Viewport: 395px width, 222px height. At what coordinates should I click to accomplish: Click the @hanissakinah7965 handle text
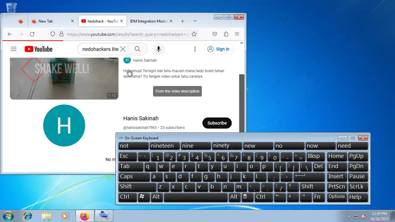click(x=140, y=128)
